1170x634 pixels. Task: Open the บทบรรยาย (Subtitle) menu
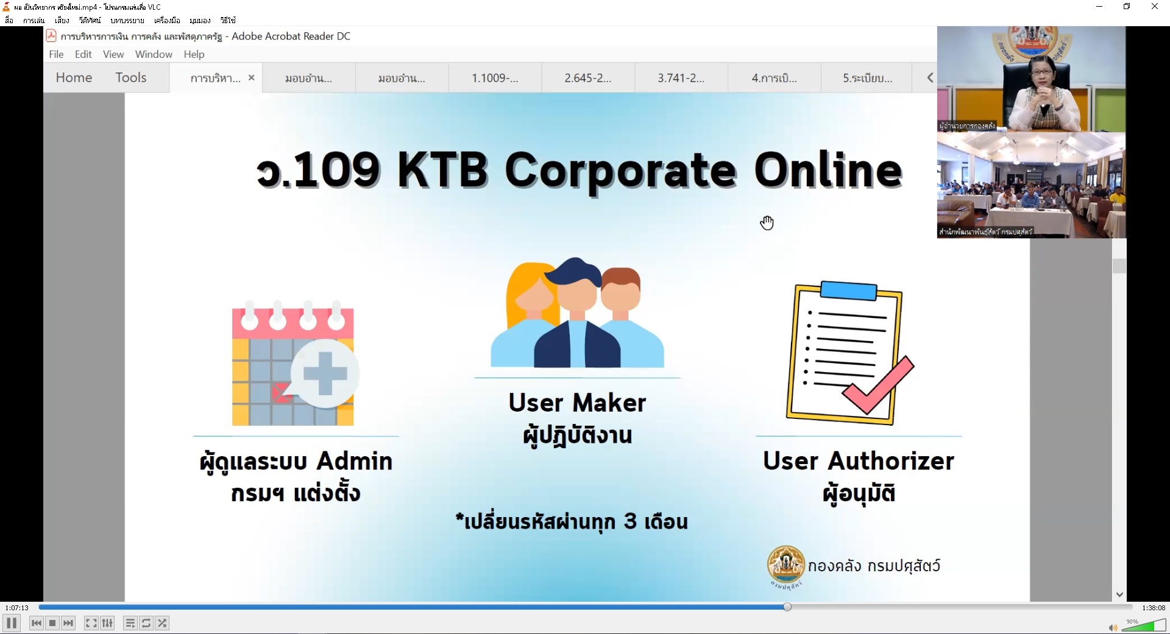pyautogui.click(x=127, y=20)
